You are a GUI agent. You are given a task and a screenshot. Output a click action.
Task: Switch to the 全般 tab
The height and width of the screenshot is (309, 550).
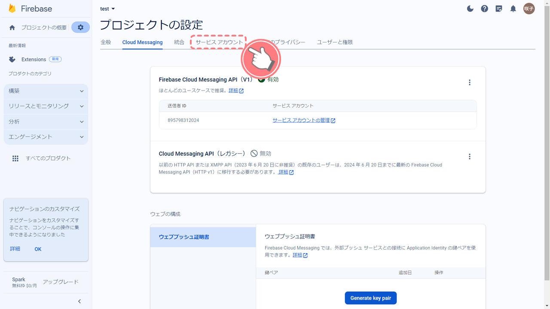[x=106, y=42]
